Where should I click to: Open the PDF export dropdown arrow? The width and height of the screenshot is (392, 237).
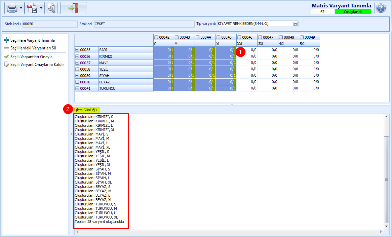tap(41, 8)
